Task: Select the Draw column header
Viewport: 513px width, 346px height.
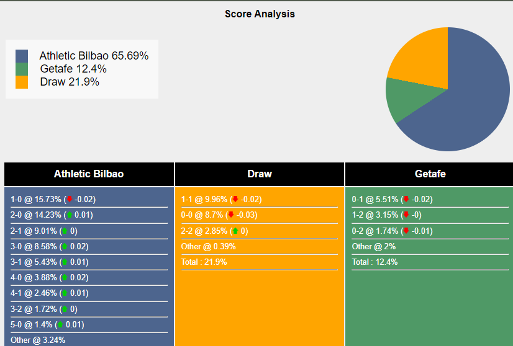Action: click(x=260, y=174)
